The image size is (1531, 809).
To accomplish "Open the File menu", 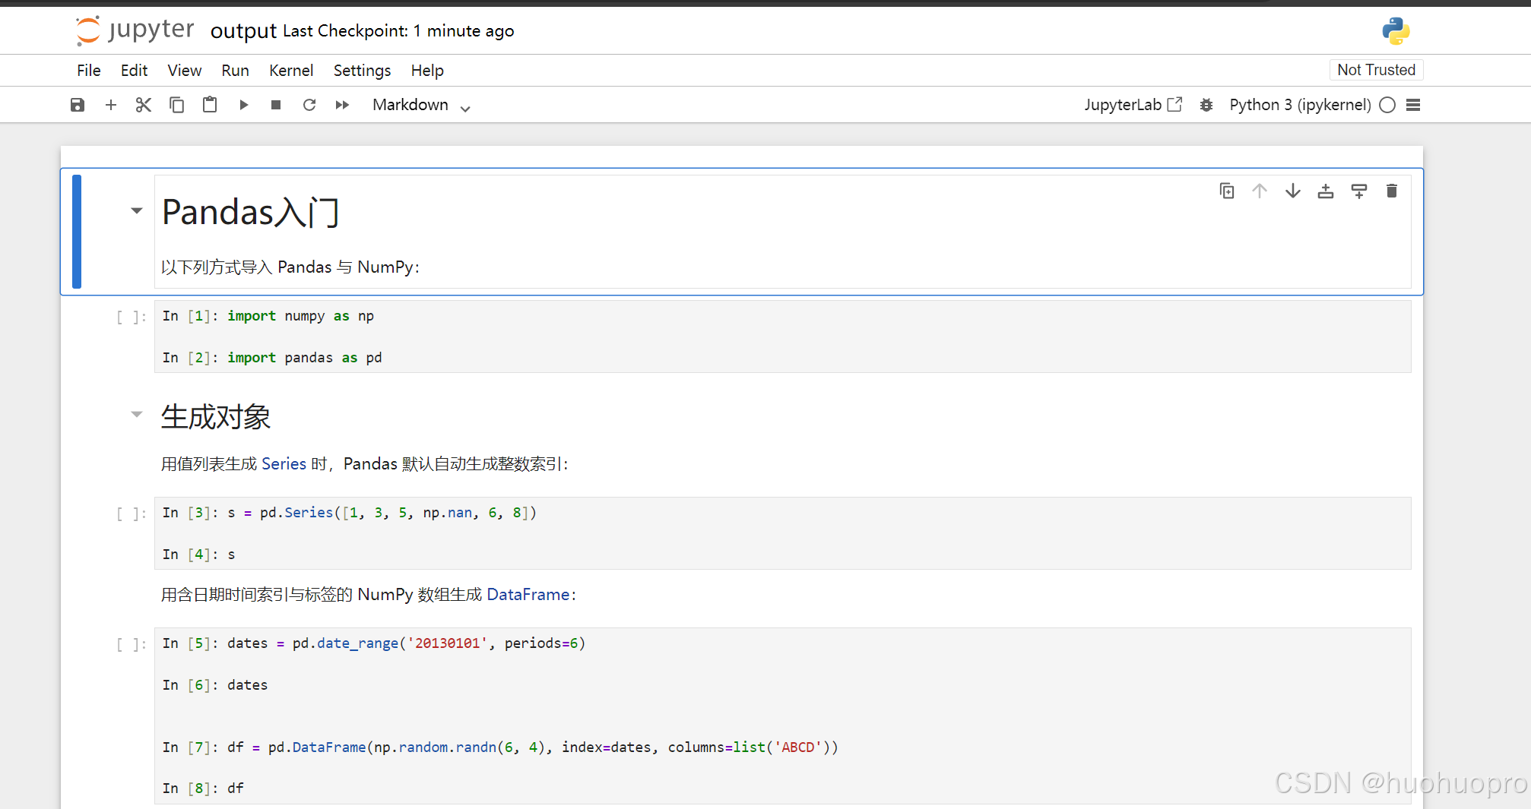I will [89, 71].
